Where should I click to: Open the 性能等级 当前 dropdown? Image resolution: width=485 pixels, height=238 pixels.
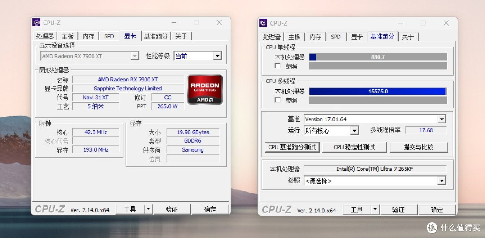[x=217, y=56]
